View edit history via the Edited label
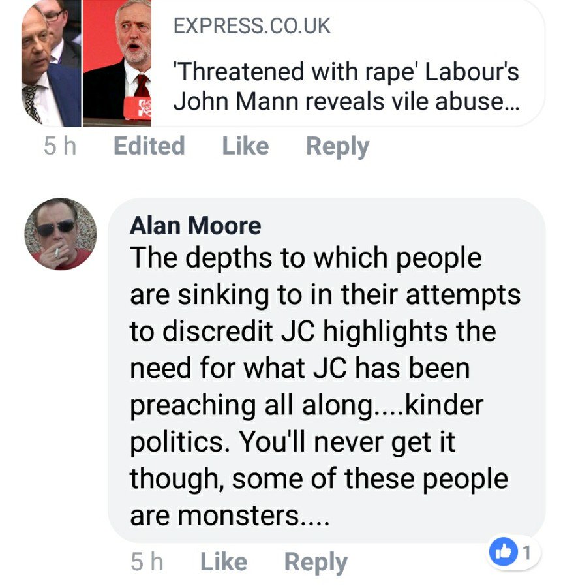Viewport: 561px width, 586px height. (149, 146)
